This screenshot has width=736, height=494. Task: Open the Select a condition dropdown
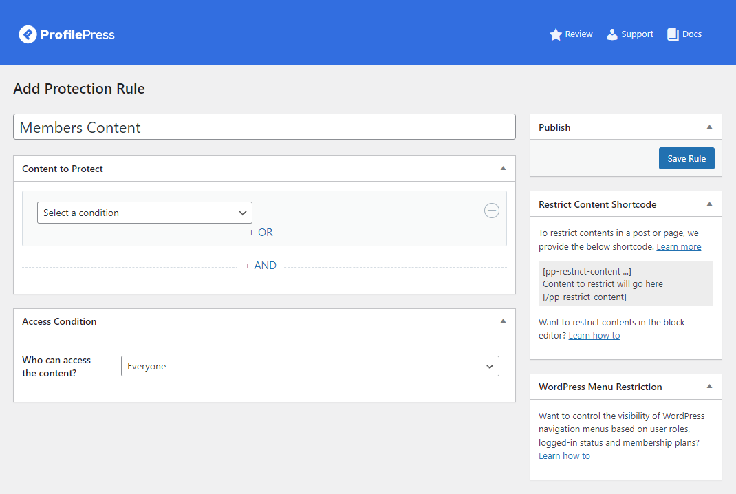144,213
